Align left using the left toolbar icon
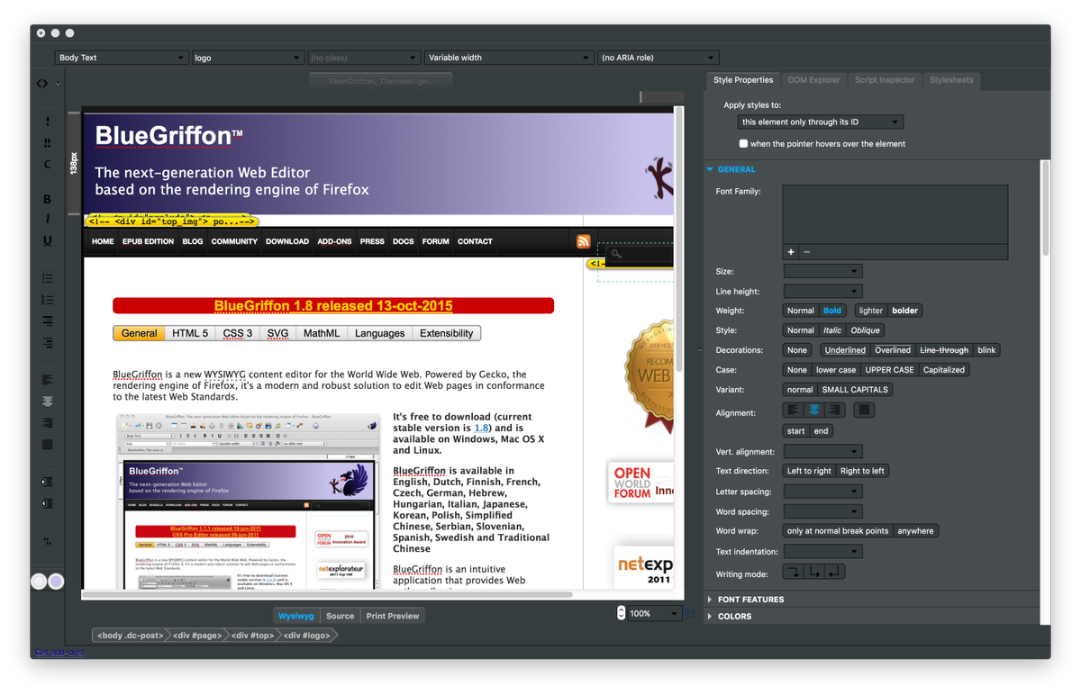 48,380
